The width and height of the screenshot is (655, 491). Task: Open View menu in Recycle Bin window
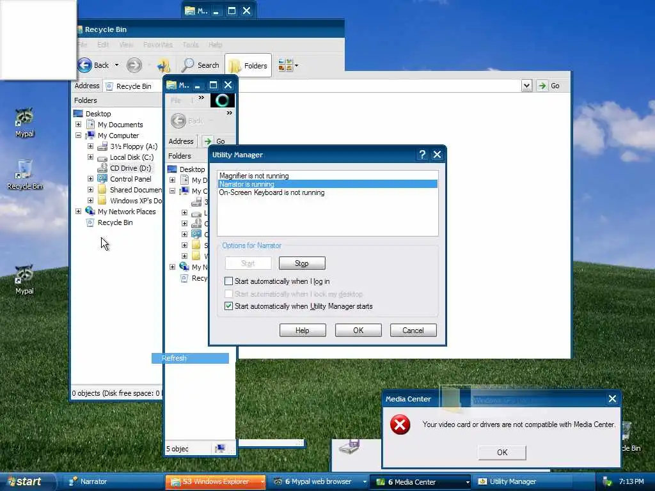(x=126, y=44)
